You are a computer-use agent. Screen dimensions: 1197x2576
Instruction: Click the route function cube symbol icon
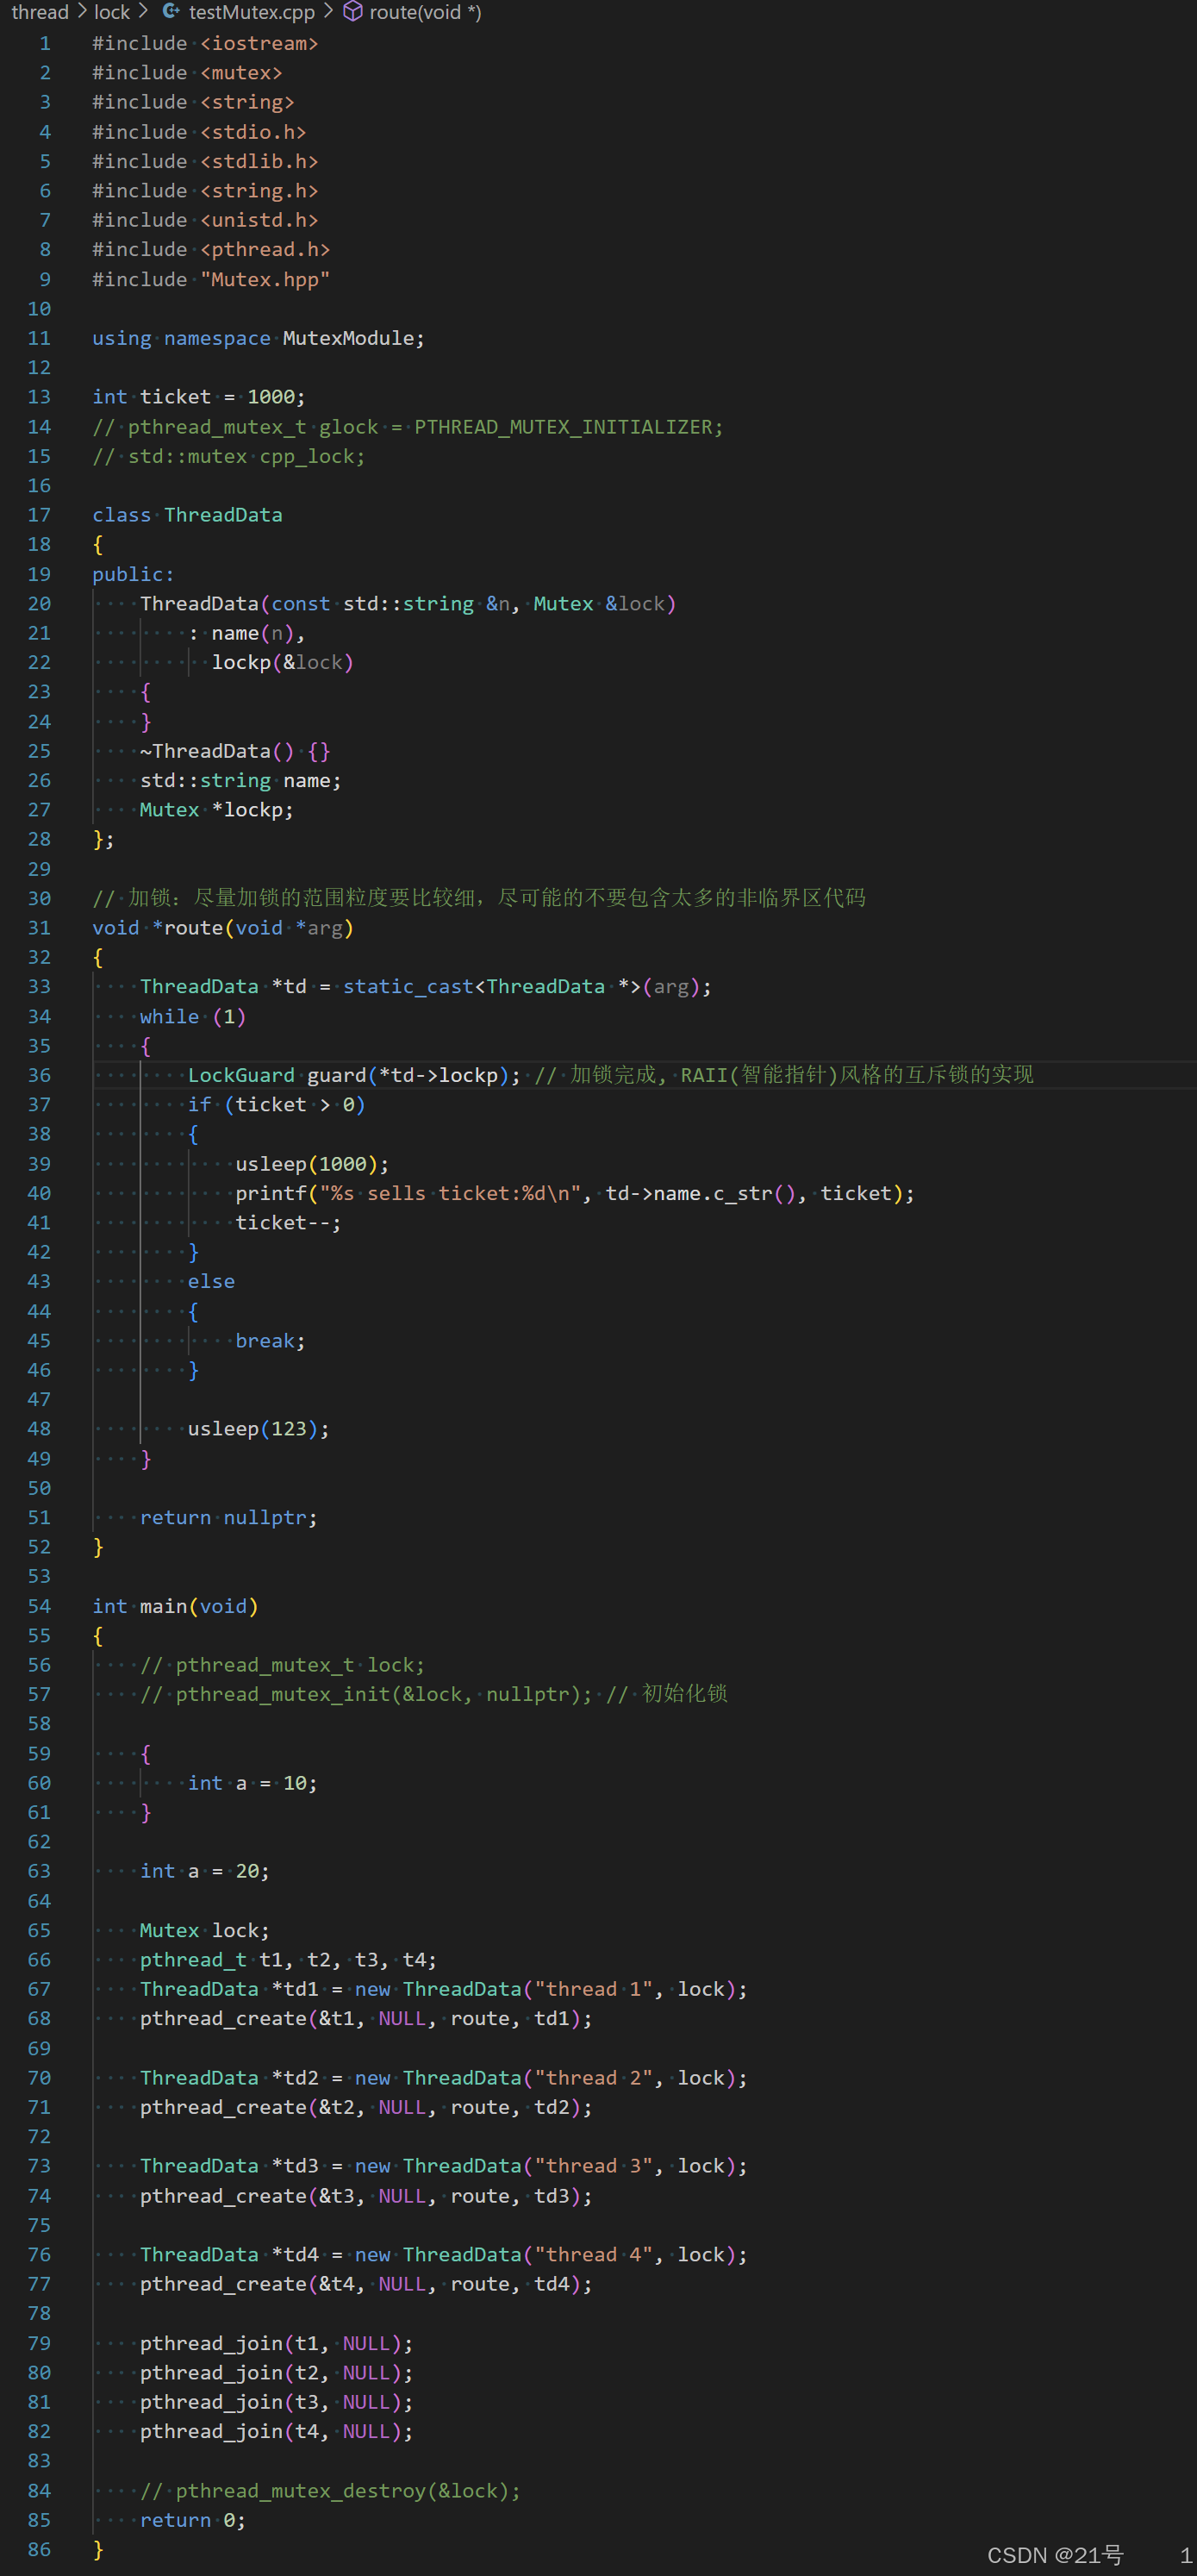(352, 12)
